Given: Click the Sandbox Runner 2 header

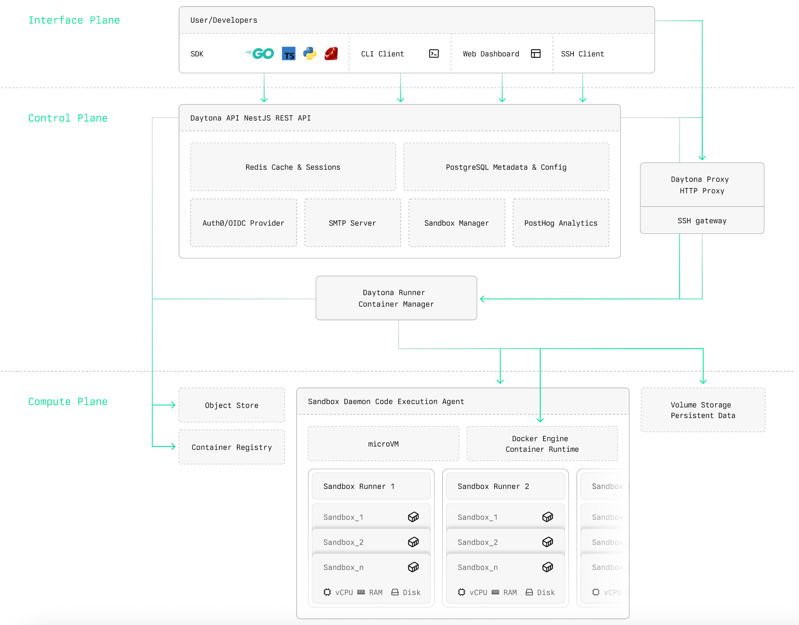Looking at the screenshot, I should click(x=505, y=486).
